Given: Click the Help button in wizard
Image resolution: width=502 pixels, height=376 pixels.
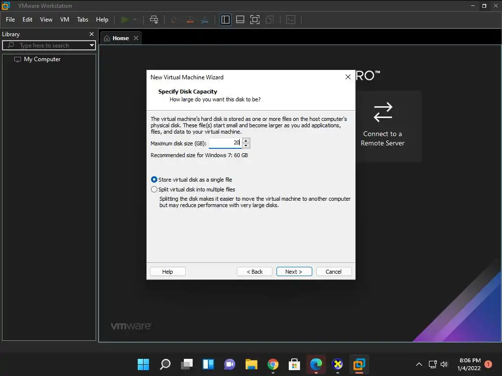Looking at the screenshot, I should tap(168, 271).
